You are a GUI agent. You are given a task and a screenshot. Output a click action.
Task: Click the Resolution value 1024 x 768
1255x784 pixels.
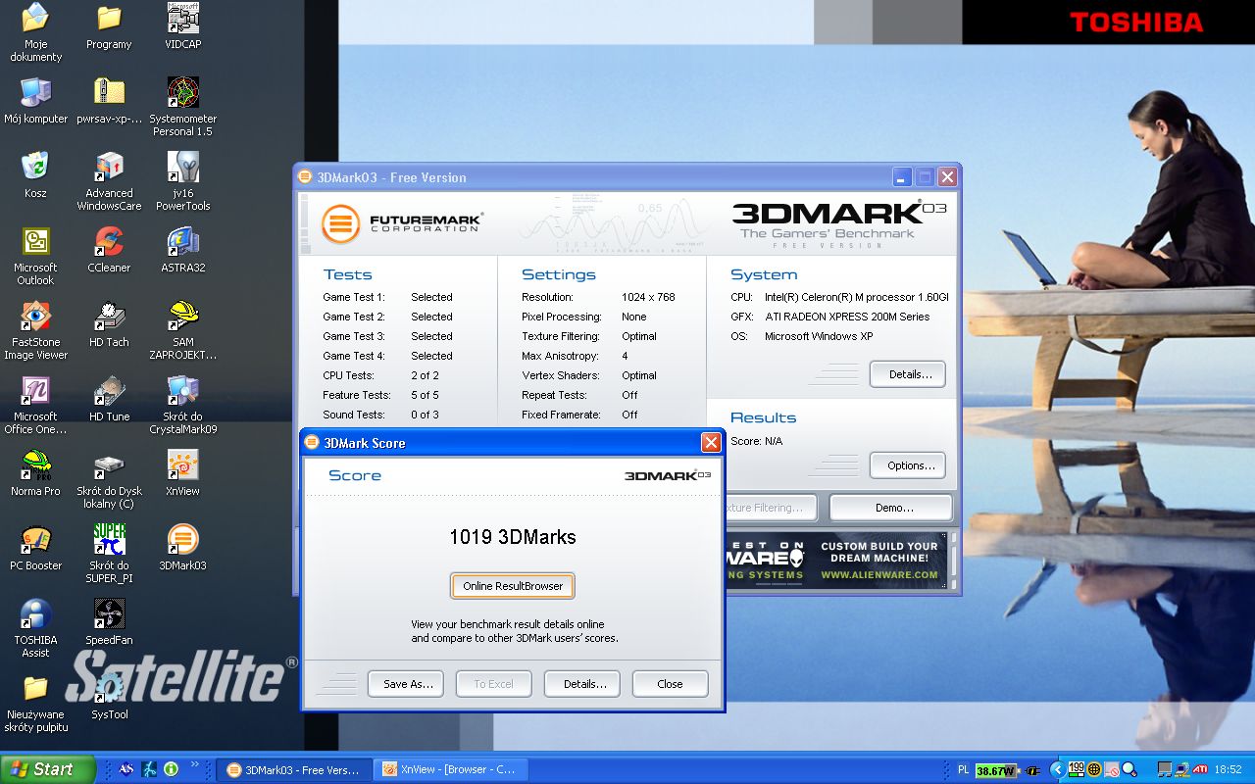click(x=648, y=297)
